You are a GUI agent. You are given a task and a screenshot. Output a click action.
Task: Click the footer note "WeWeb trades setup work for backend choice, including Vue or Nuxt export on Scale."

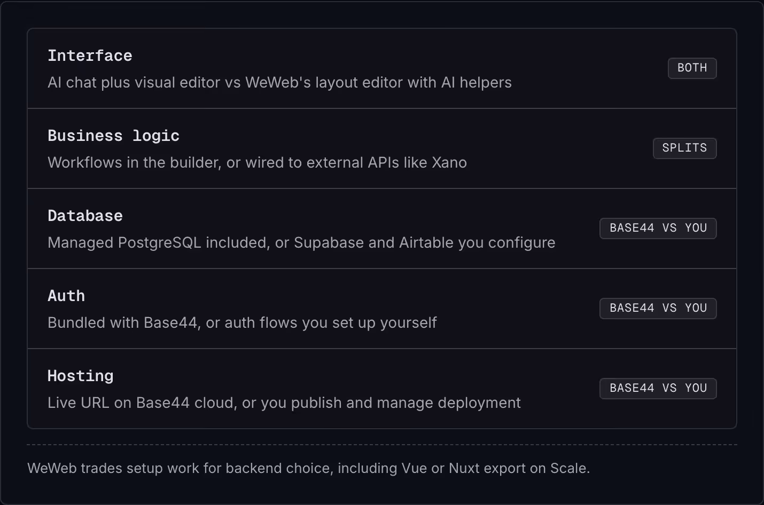pyautogui.click(x=308, y=468)
